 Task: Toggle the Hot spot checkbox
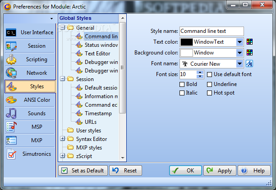point(209,93)
